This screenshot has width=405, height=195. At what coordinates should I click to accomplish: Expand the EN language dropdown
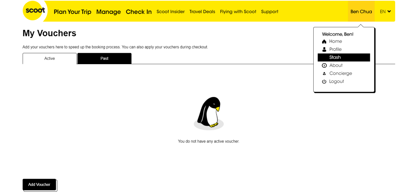tap(385, 12)
